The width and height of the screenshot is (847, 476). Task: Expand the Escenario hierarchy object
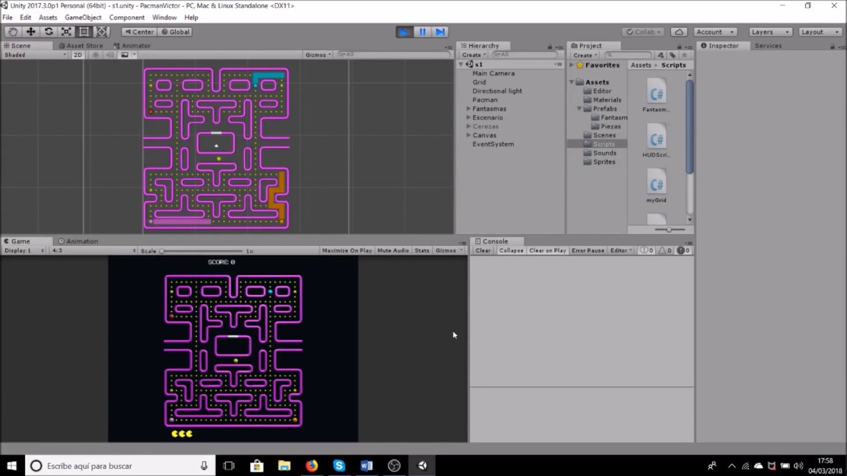[x=468, y=118]
